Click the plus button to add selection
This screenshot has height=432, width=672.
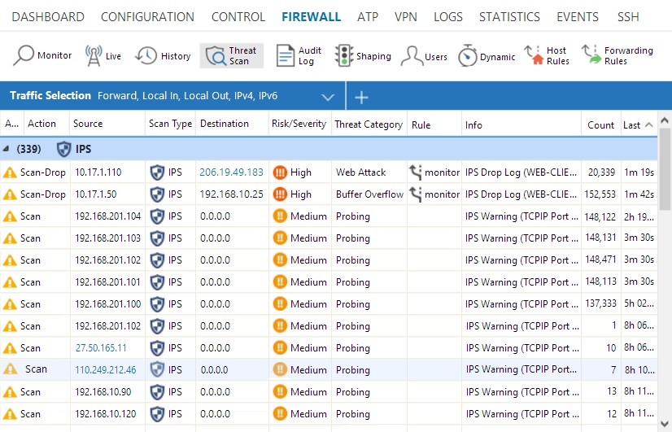point(362,97)
